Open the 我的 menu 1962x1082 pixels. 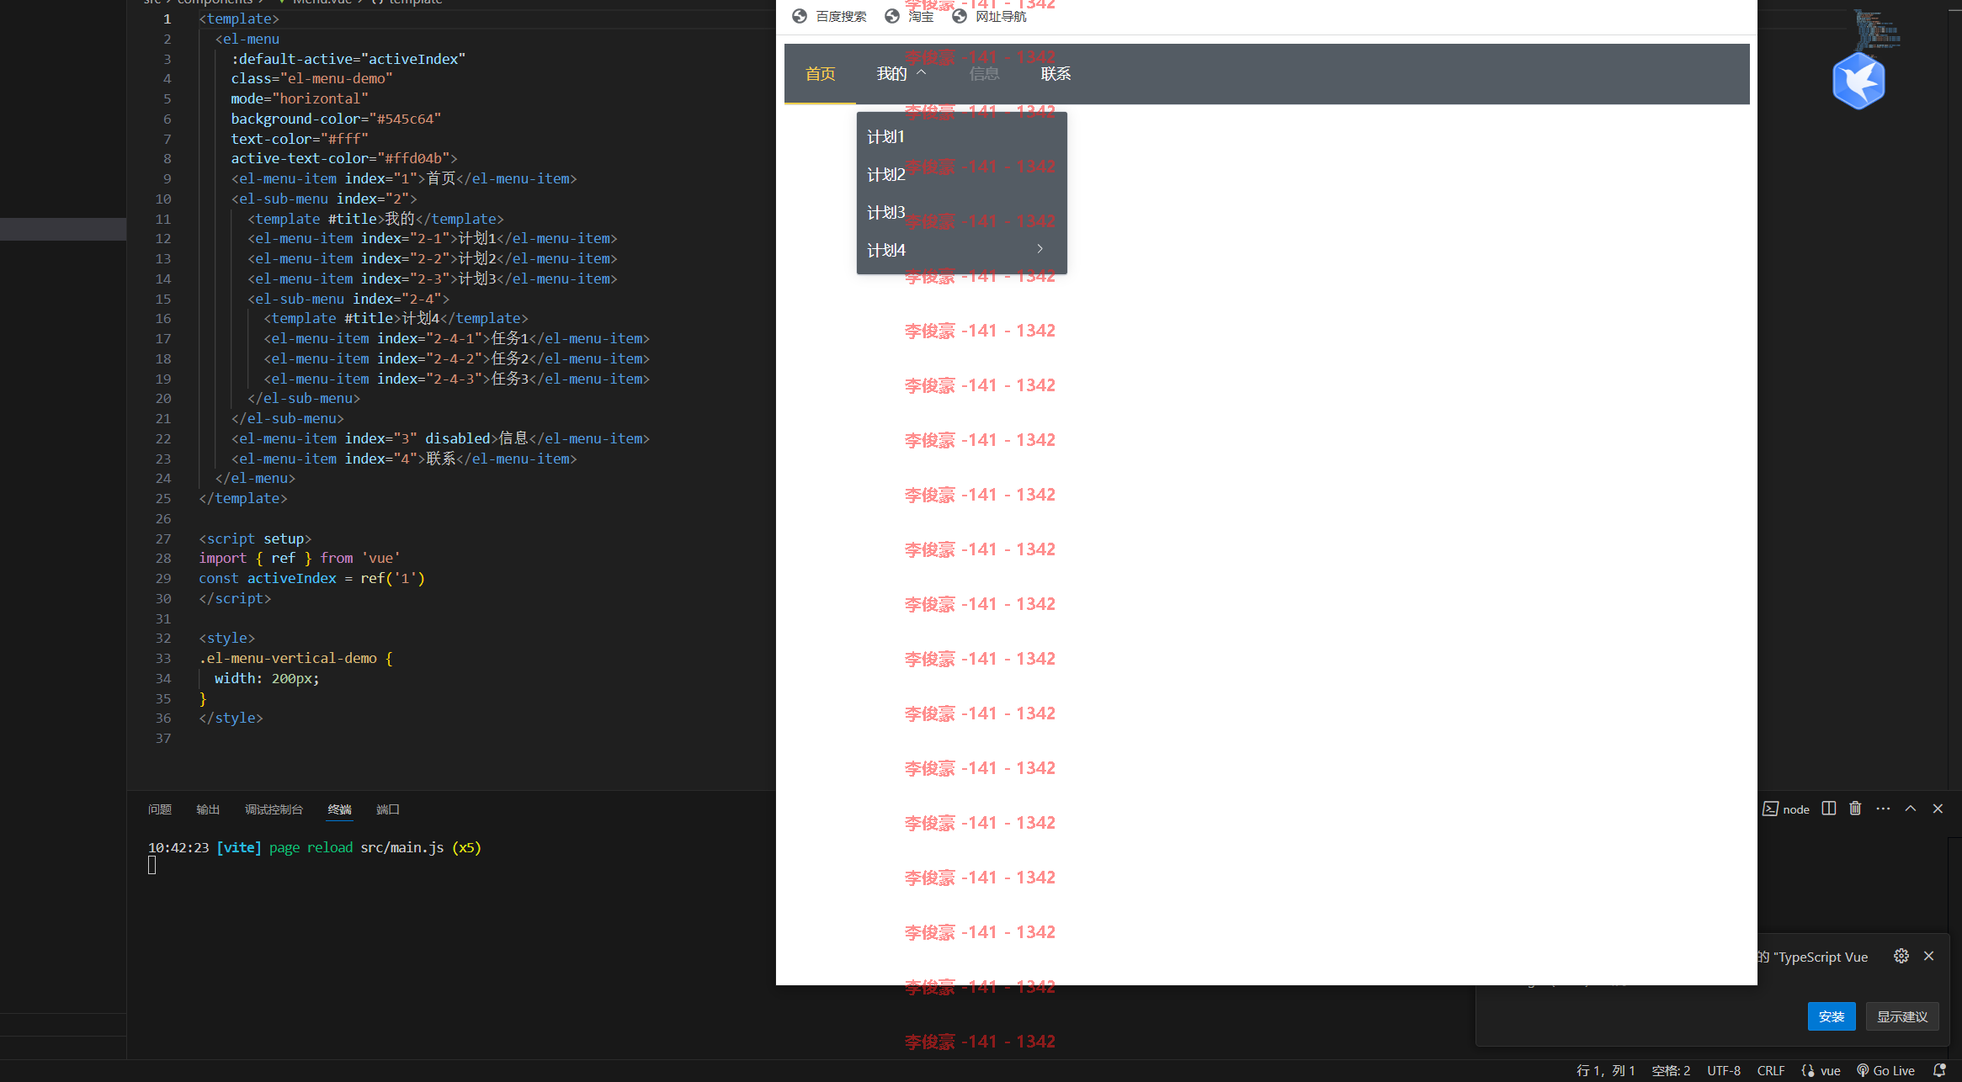(901, 74)
